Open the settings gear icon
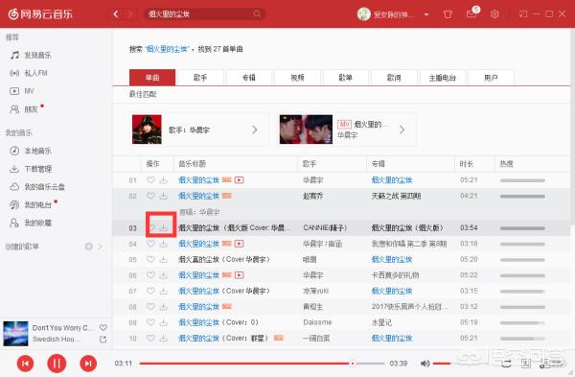 (494, 14)
